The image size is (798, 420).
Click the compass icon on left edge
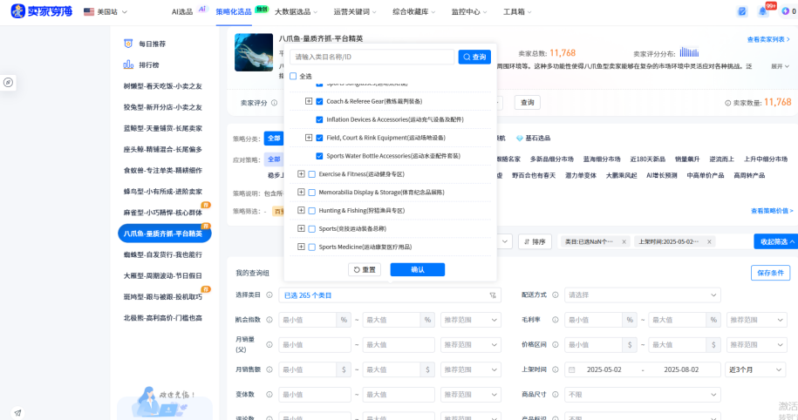(x=8, y=83)
